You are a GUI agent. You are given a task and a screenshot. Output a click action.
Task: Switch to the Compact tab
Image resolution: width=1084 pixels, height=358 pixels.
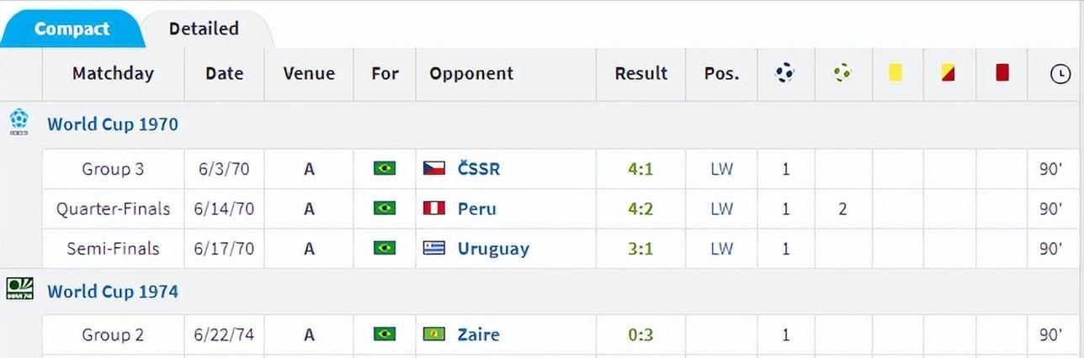(x=72, y=29)
